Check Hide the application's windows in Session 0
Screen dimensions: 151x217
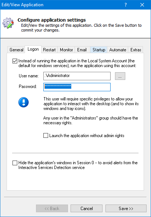click(x=15, y=163)
